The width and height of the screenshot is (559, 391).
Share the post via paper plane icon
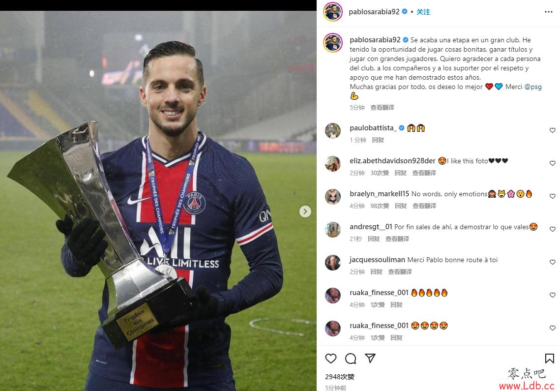370,358
